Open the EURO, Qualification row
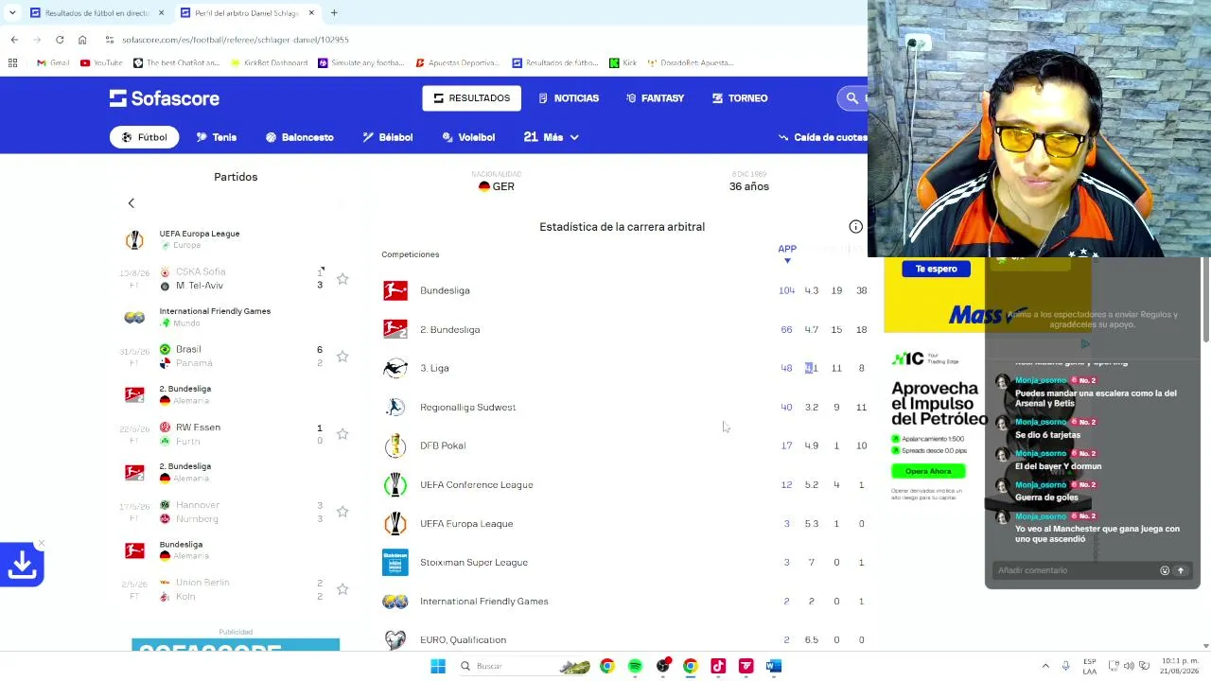The image size is (1211, 681). coord(623,639)
